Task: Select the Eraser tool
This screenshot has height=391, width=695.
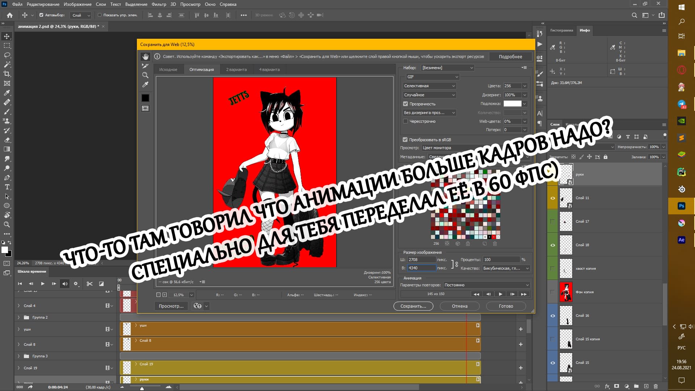Action: (x=7, y=140)
